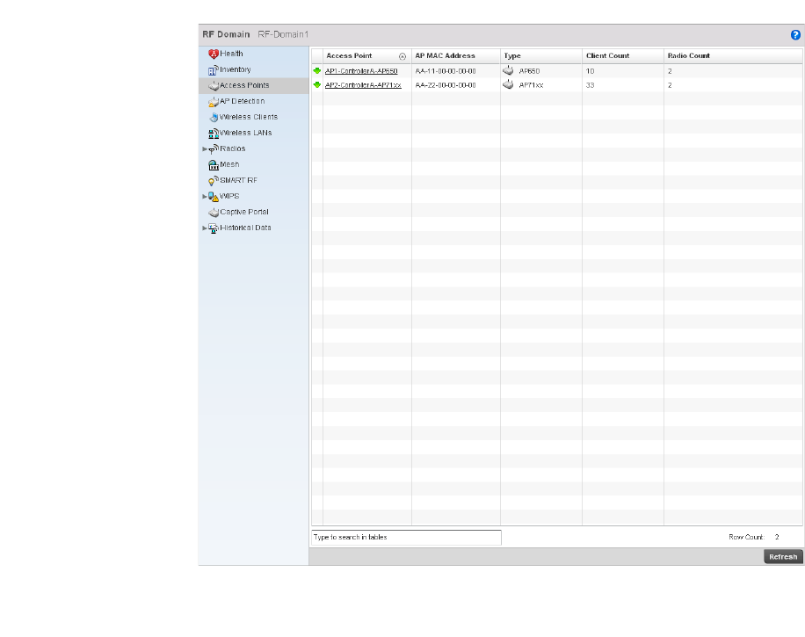
Task: Click the Wireless Clients icon
Action: pyautogui.click(x=214, y=118)
